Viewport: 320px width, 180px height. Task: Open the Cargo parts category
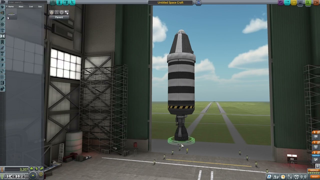click(2, 83)
